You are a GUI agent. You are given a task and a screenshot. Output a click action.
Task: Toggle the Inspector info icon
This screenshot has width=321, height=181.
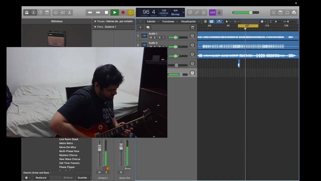click(x=34, y=12)
